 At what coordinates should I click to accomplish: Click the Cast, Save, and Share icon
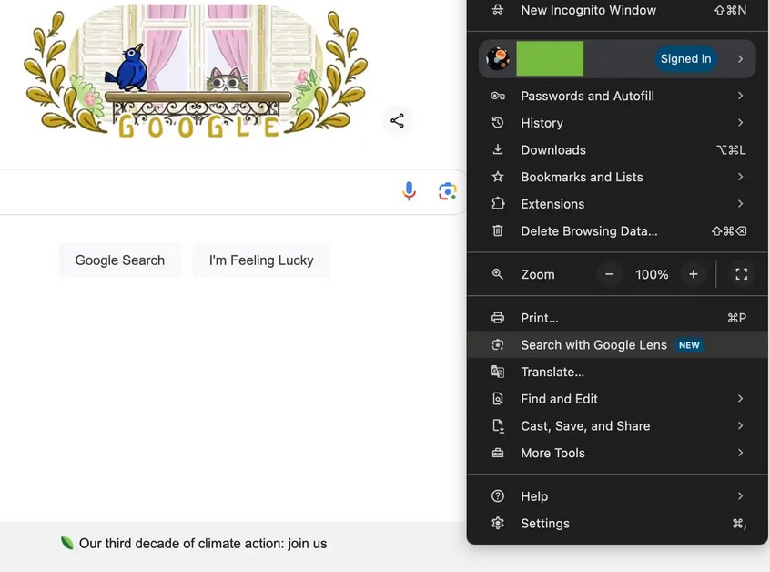498,425
